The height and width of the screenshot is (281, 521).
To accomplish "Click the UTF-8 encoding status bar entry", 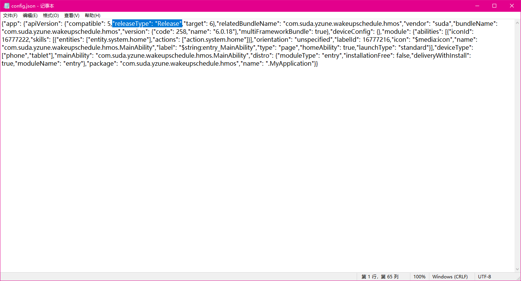I will [484, 276].
